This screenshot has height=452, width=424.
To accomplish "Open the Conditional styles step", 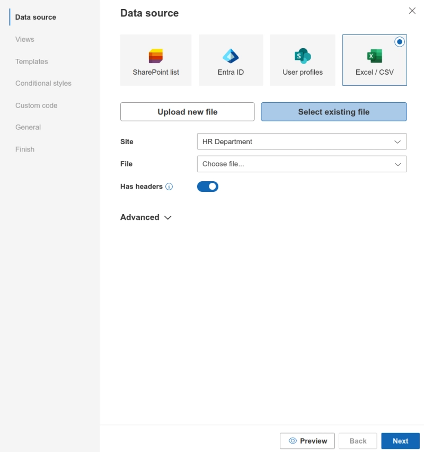I will 43,83.
